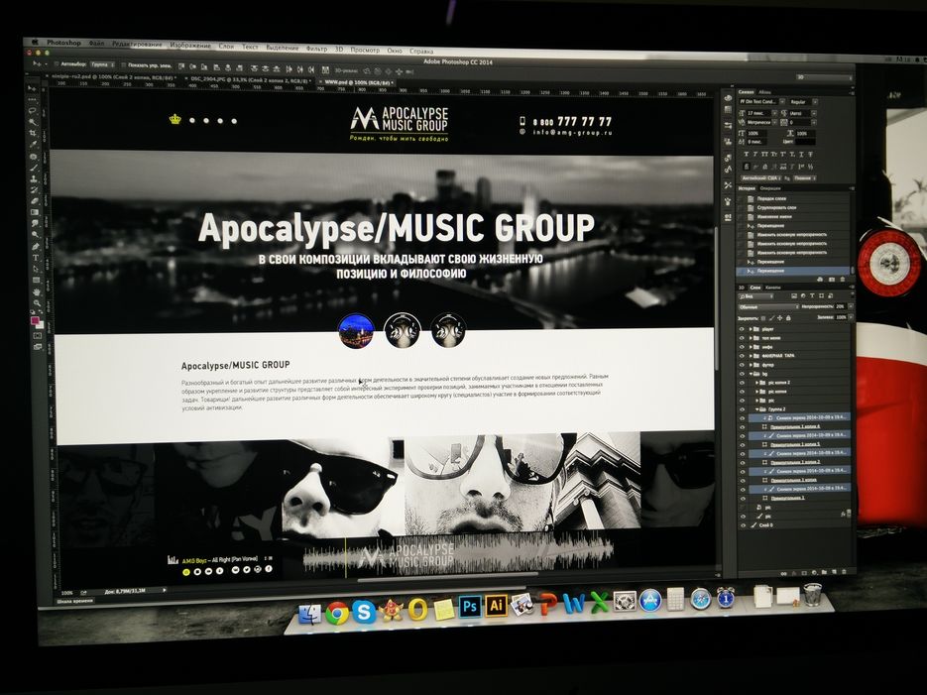Image resolution: width=927 pixels, height=695 pixels.
Task: Click the All Caps style button
Action: click(x=765, y=154)
